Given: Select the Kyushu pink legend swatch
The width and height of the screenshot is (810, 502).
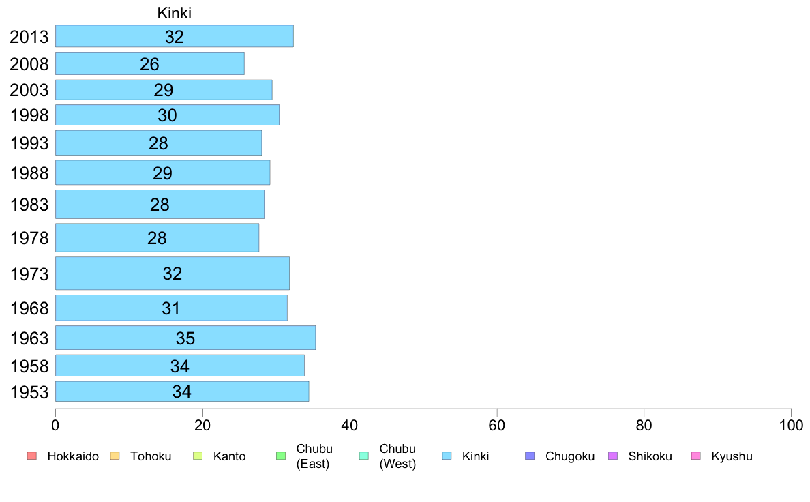Looking at the screenshot, I should tap(696, 456).
